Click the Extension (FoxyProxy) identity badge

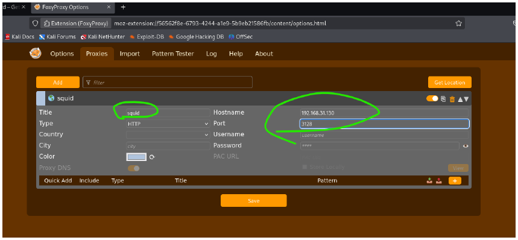click(77, 24)
